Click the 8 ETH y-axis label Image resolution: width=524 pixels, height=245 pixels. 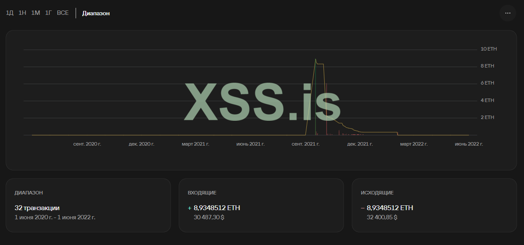pyautogui.click(x=487, y=66)
